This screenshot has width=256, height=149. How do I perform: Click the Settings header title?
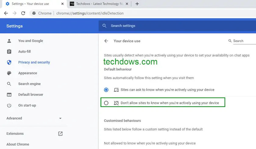pyautogui.click(x=15, y=26)
